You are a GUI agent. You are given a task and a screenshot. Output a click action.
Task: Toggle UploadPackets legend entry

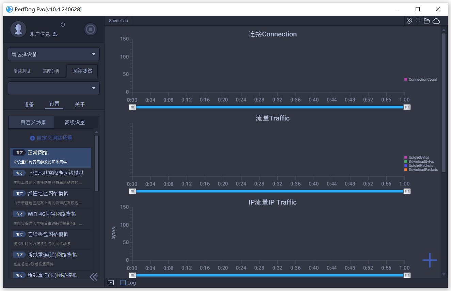point(419,166)
